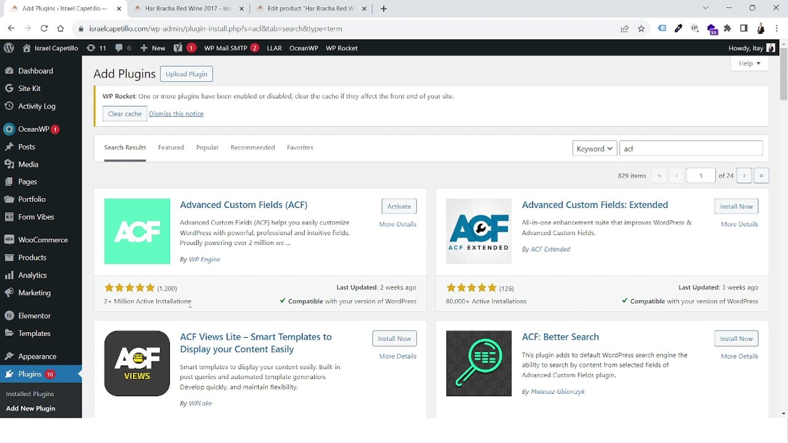Open Installed Plugins submenu link
788x443 pixels.
[30, 394]
